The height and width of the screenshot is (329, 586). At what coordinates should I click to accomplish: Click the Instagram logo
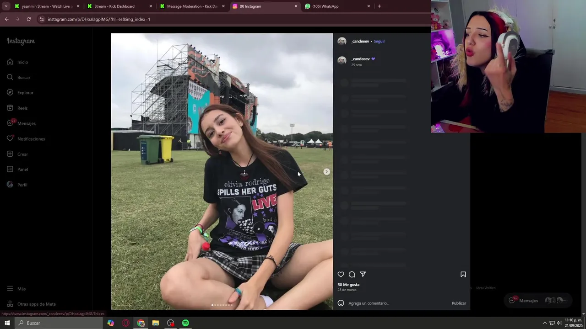coord(21,41)
